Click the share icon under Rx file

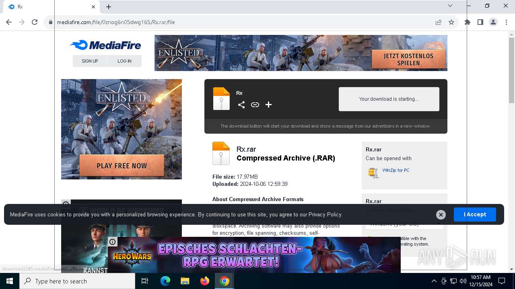click(241, 105)
